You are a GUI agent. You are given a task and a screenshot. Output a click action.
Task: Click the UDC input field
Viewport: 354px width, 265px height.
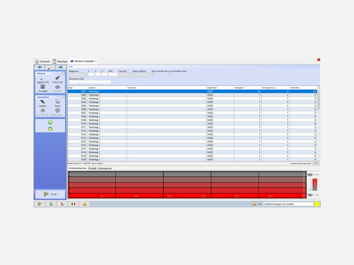113,75
